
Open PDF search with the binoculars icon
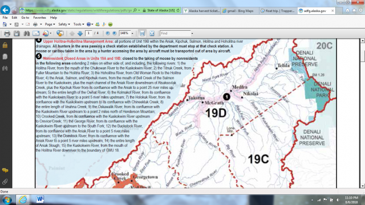[26, 34]
